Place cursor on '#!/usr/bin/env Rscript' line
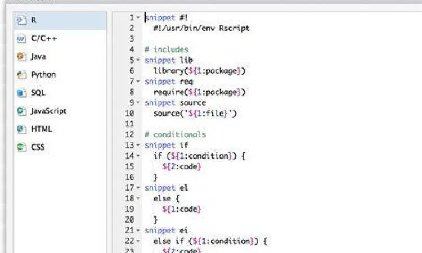 pos(201,28)
